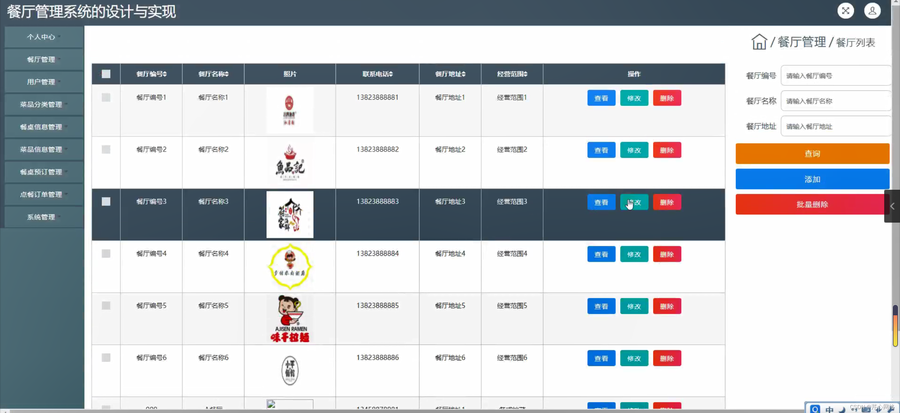Image resolution: width=900 pixels, height=413 pixels.
Task: Click the fullscreen toggle icon in header
Action: click(x=845, y=11)
